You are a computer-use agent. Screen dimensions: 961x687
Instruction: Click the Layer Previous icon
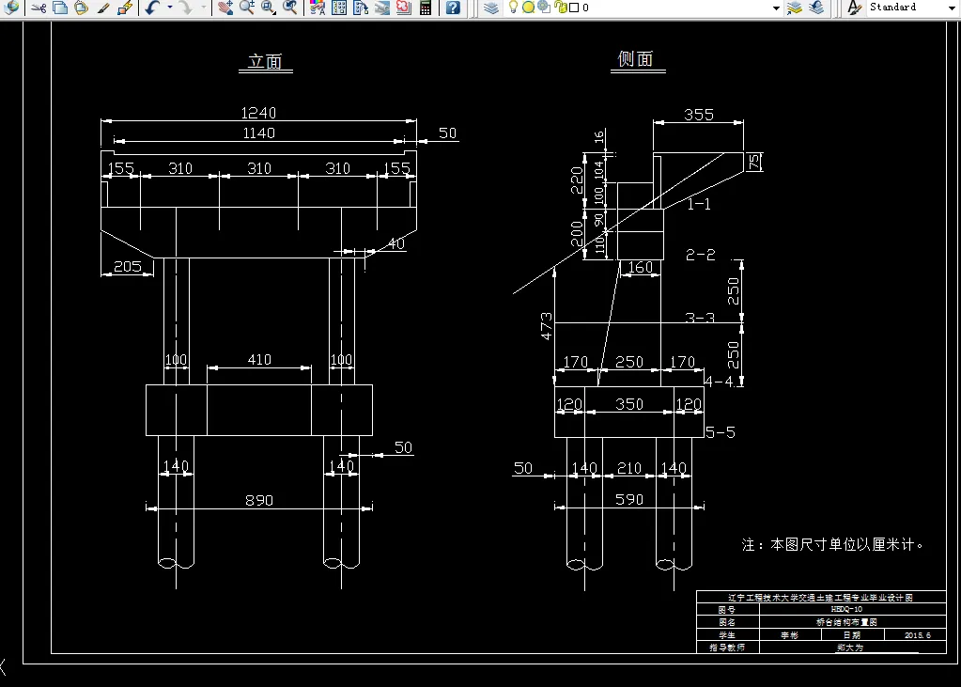(815, 8)
